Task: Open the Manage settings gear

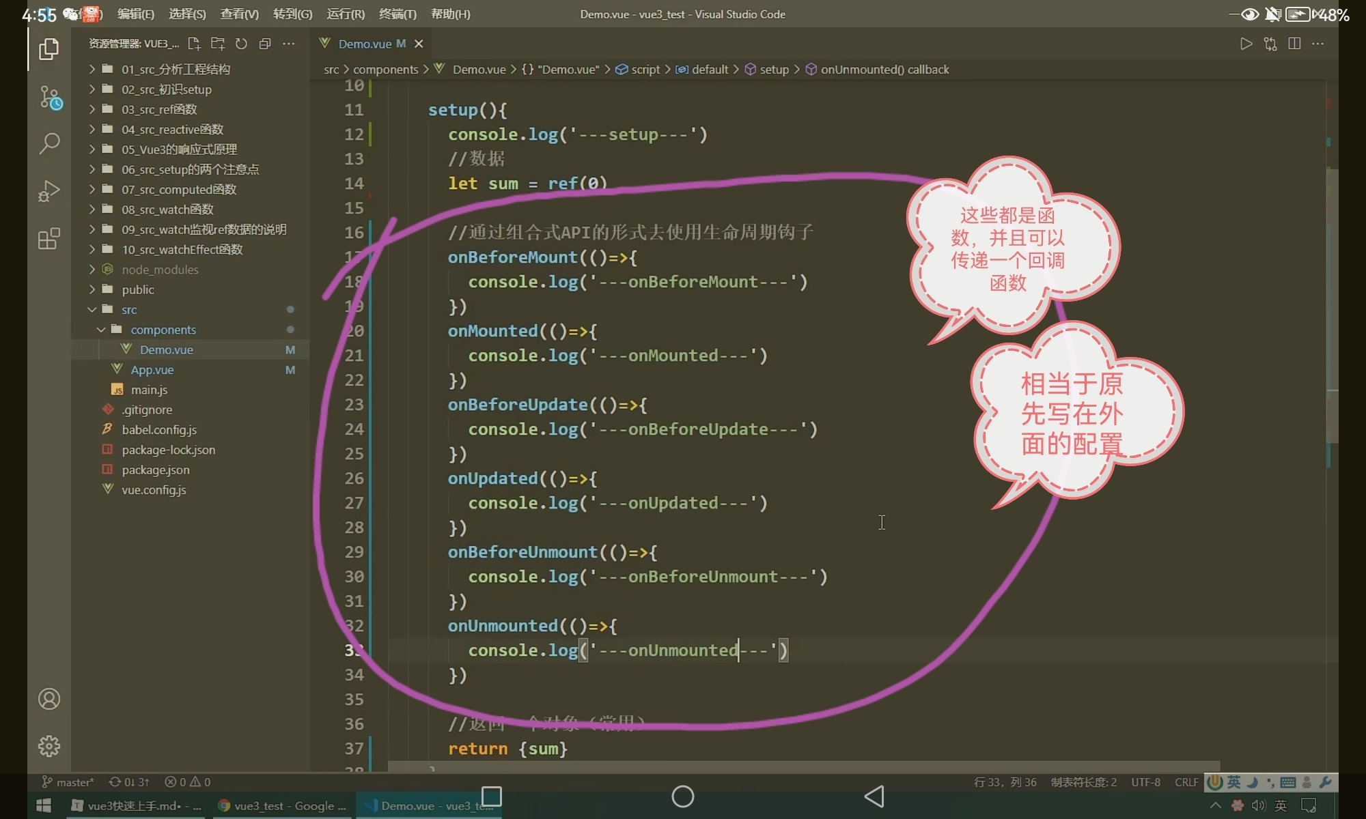Action: coord(49,746)
